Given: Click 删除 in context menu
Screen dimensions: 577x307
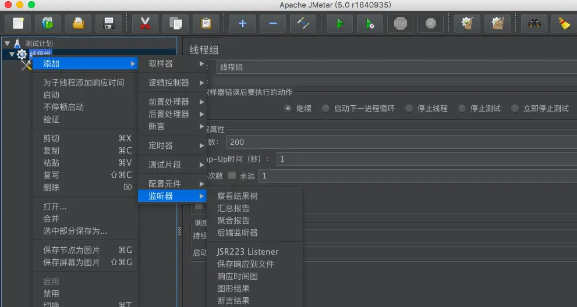Looking at the screenshot, I should [x=86, y=187].
